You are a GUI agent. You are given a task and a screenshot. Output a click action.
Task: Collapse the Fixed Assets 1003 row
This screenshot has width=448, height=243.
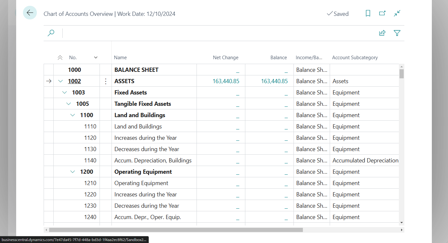pos(64,92)
